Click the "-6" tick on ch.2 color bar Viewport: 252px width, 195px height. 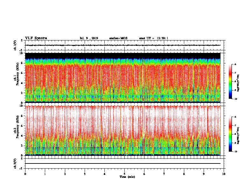coord(235,117)
